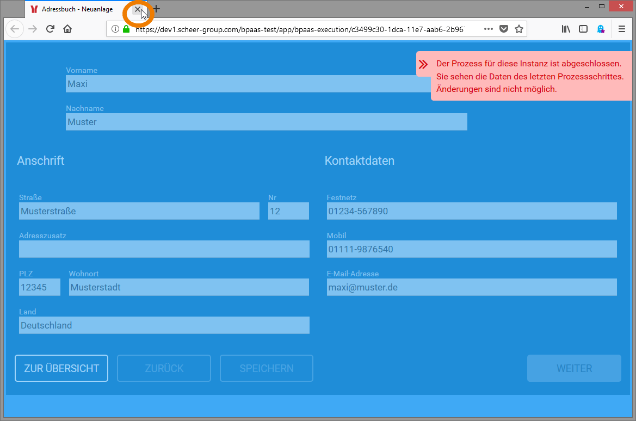The width and height of the screenshot is (636, 421).
Task: Reload the current page
Action: pyautogui.click(x=50, y=29)
